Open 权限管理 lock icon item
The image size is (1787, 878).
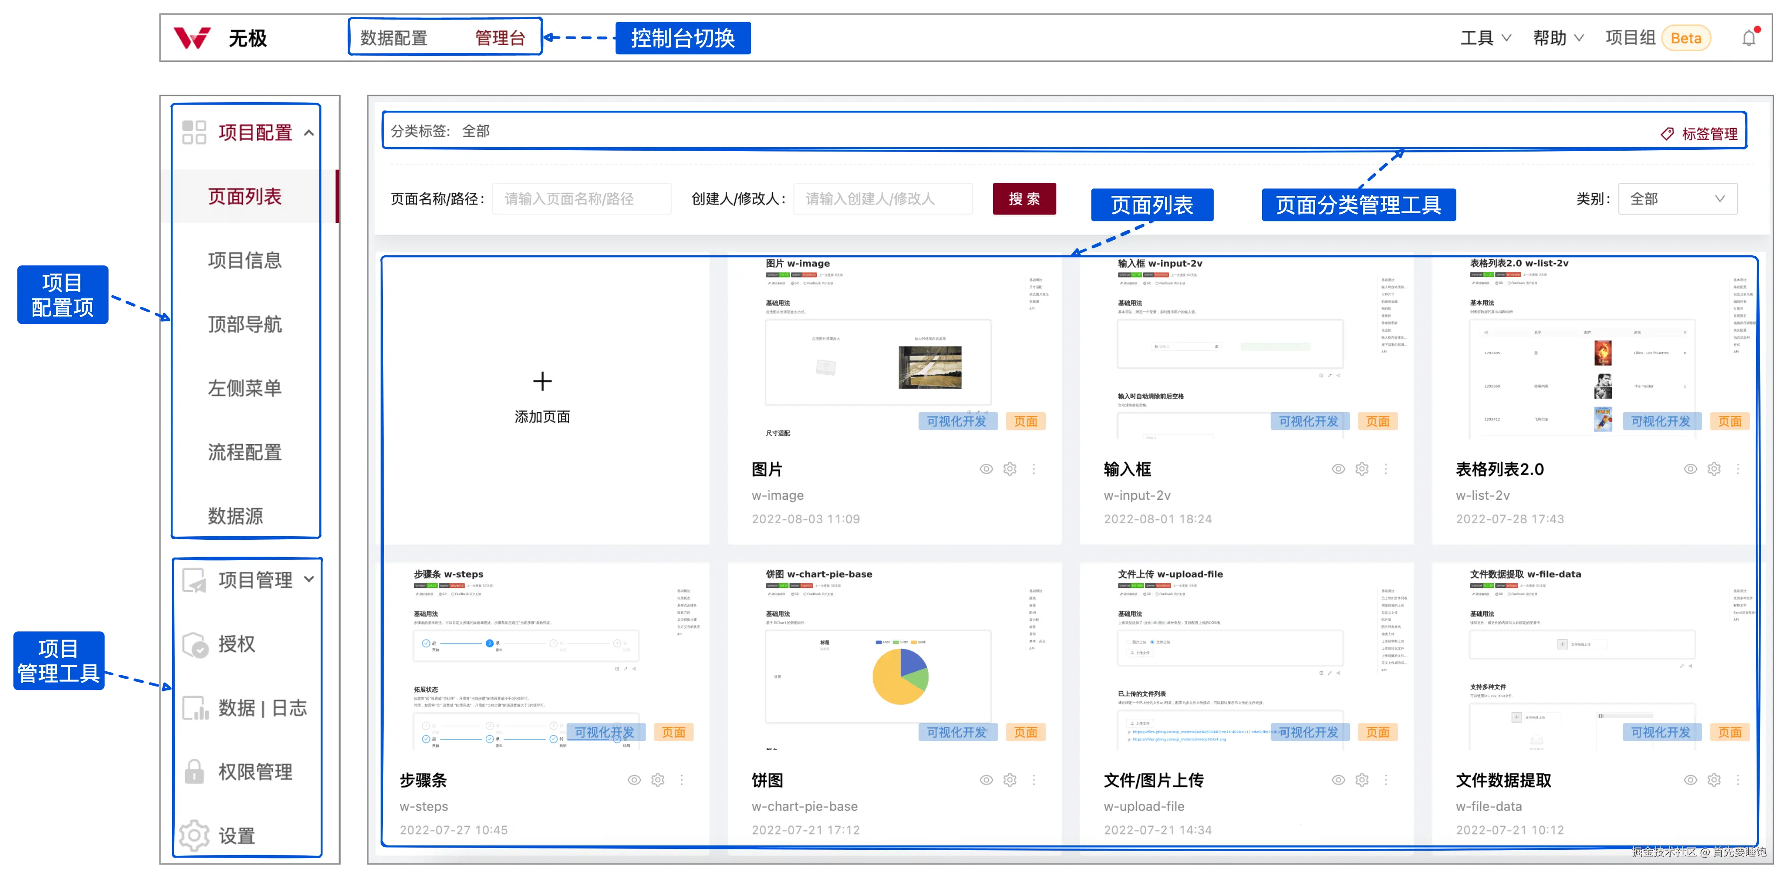pos(195,772)
